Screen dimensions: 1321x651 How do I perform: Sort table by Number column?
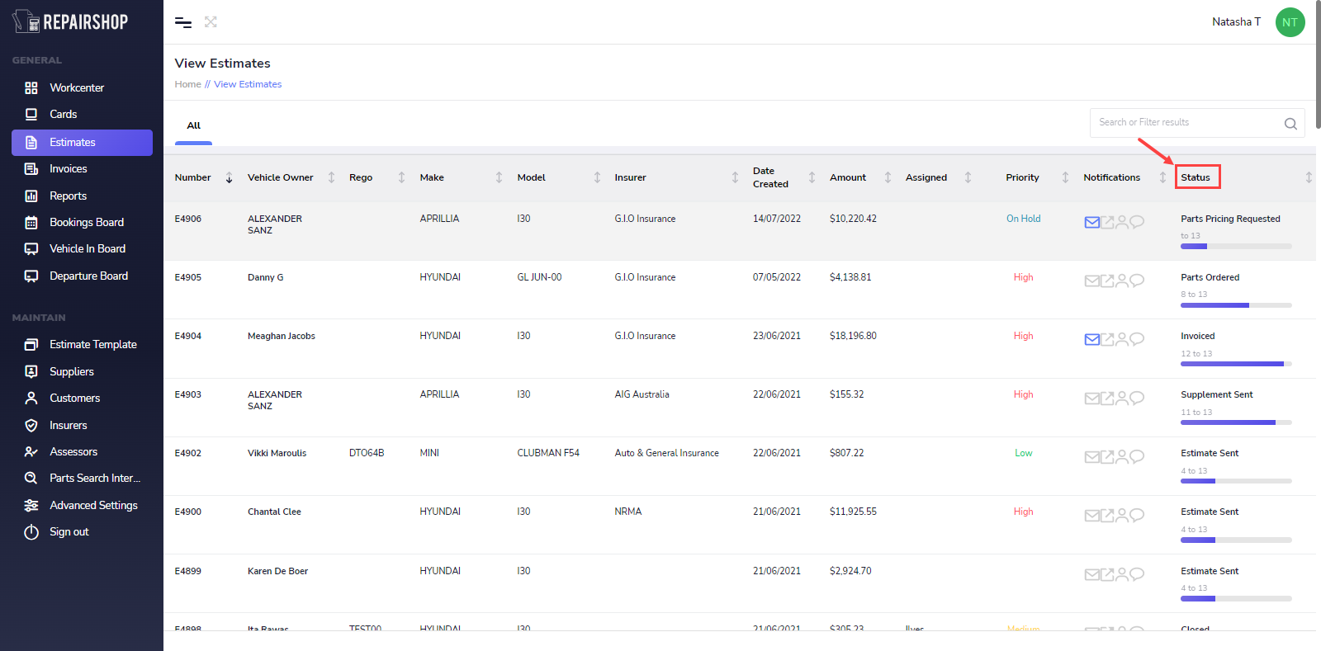229,178
